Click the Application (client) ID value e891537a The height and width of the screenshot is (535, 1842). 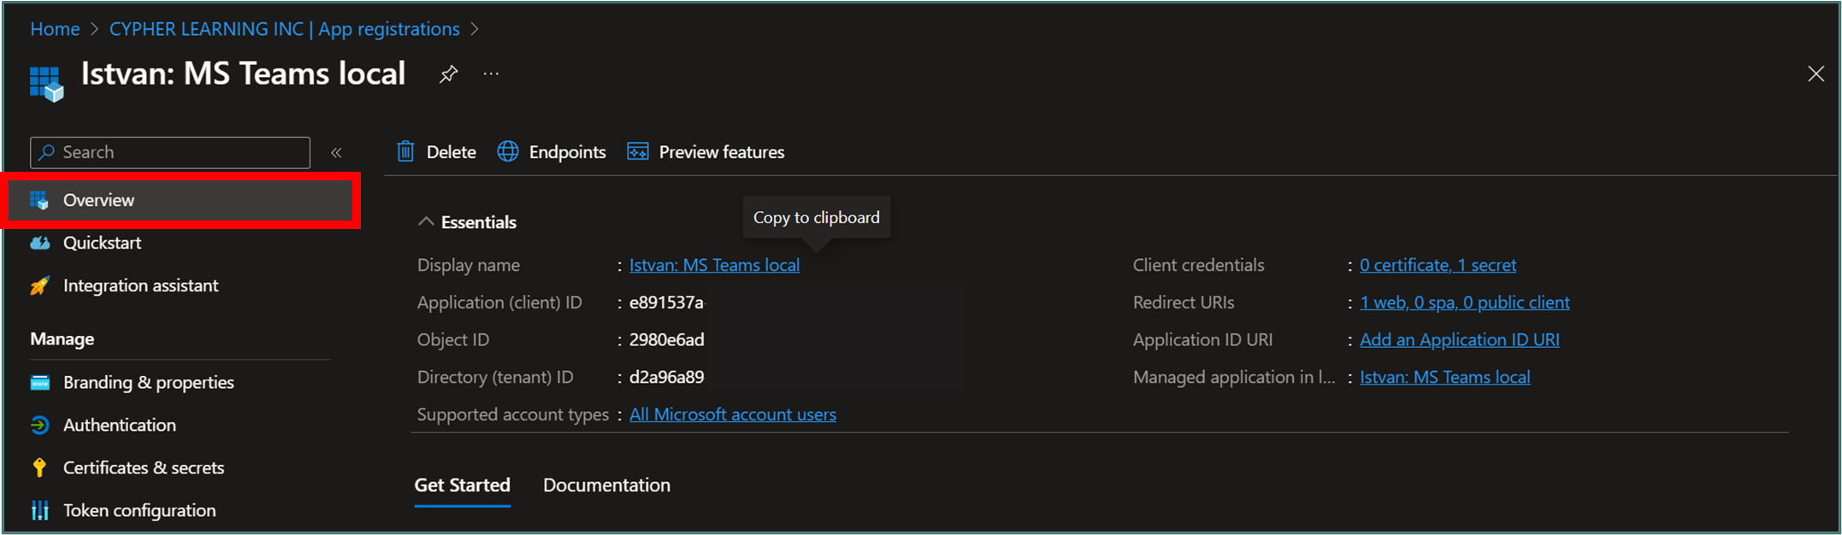666,303
